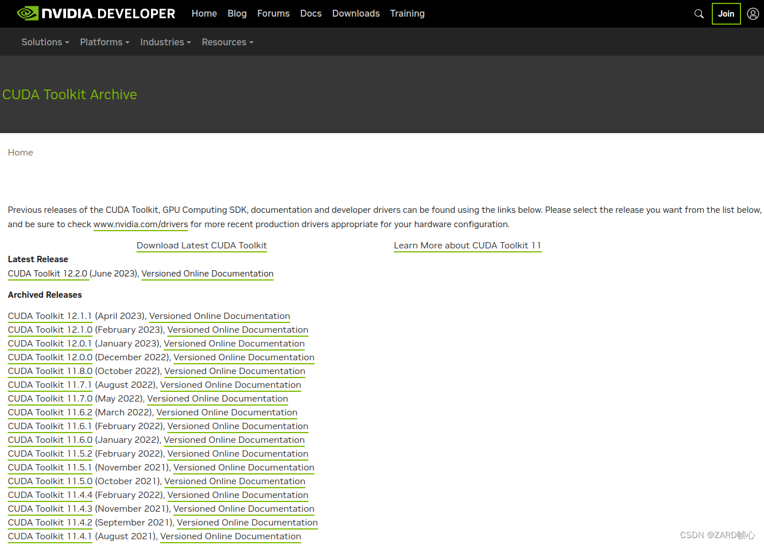Open CUDA Toolkit 11.4.2 link
This screenshot has height=545, width=764.
click(50, 523)
